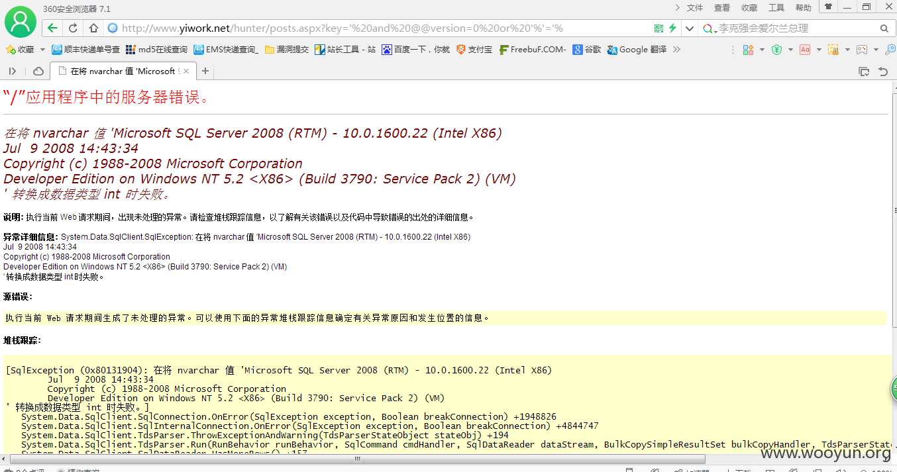Click the [SqlException (0x80131904) stack trace line
897x472 pixels.
point(279,371)
